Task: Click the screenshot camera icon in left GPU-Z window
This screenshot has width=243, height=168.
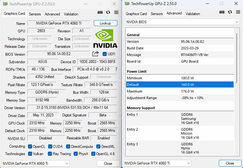Action: [100, 12]
